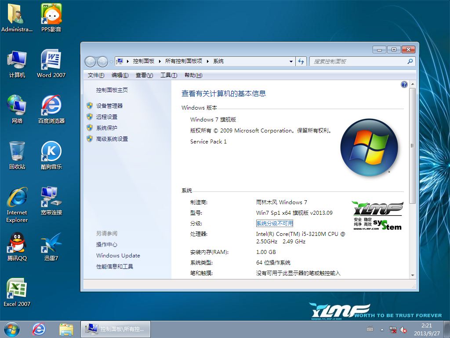Viewport: 450px width, 338px height.
Task: Open the 工具(T) menu
Action: (169, 75)
